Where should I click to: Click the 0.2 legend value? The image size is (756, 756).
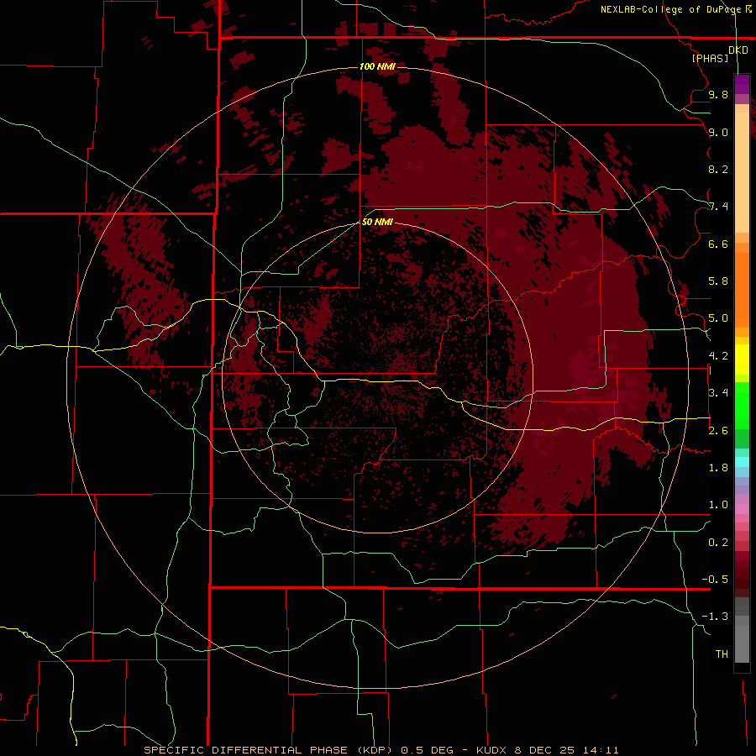(718, 543)
